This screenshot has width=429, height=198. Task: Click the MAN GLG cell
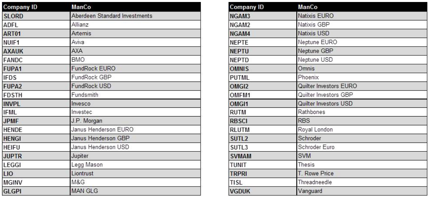click(x=136, y=191)
